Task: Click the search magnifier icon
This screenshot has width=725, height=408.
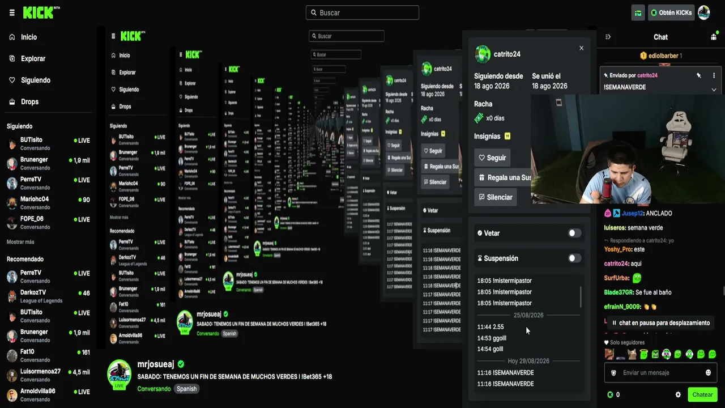Action: [313, 12]
